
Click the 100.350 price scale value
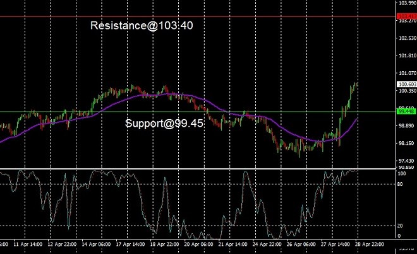[x=408, y=91]
